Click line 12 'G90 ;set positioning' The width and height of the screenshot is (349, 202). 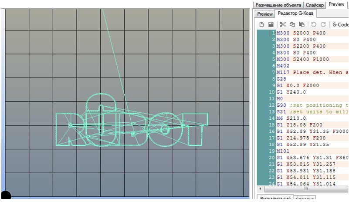pyautogui.click(x=312, y=105)
